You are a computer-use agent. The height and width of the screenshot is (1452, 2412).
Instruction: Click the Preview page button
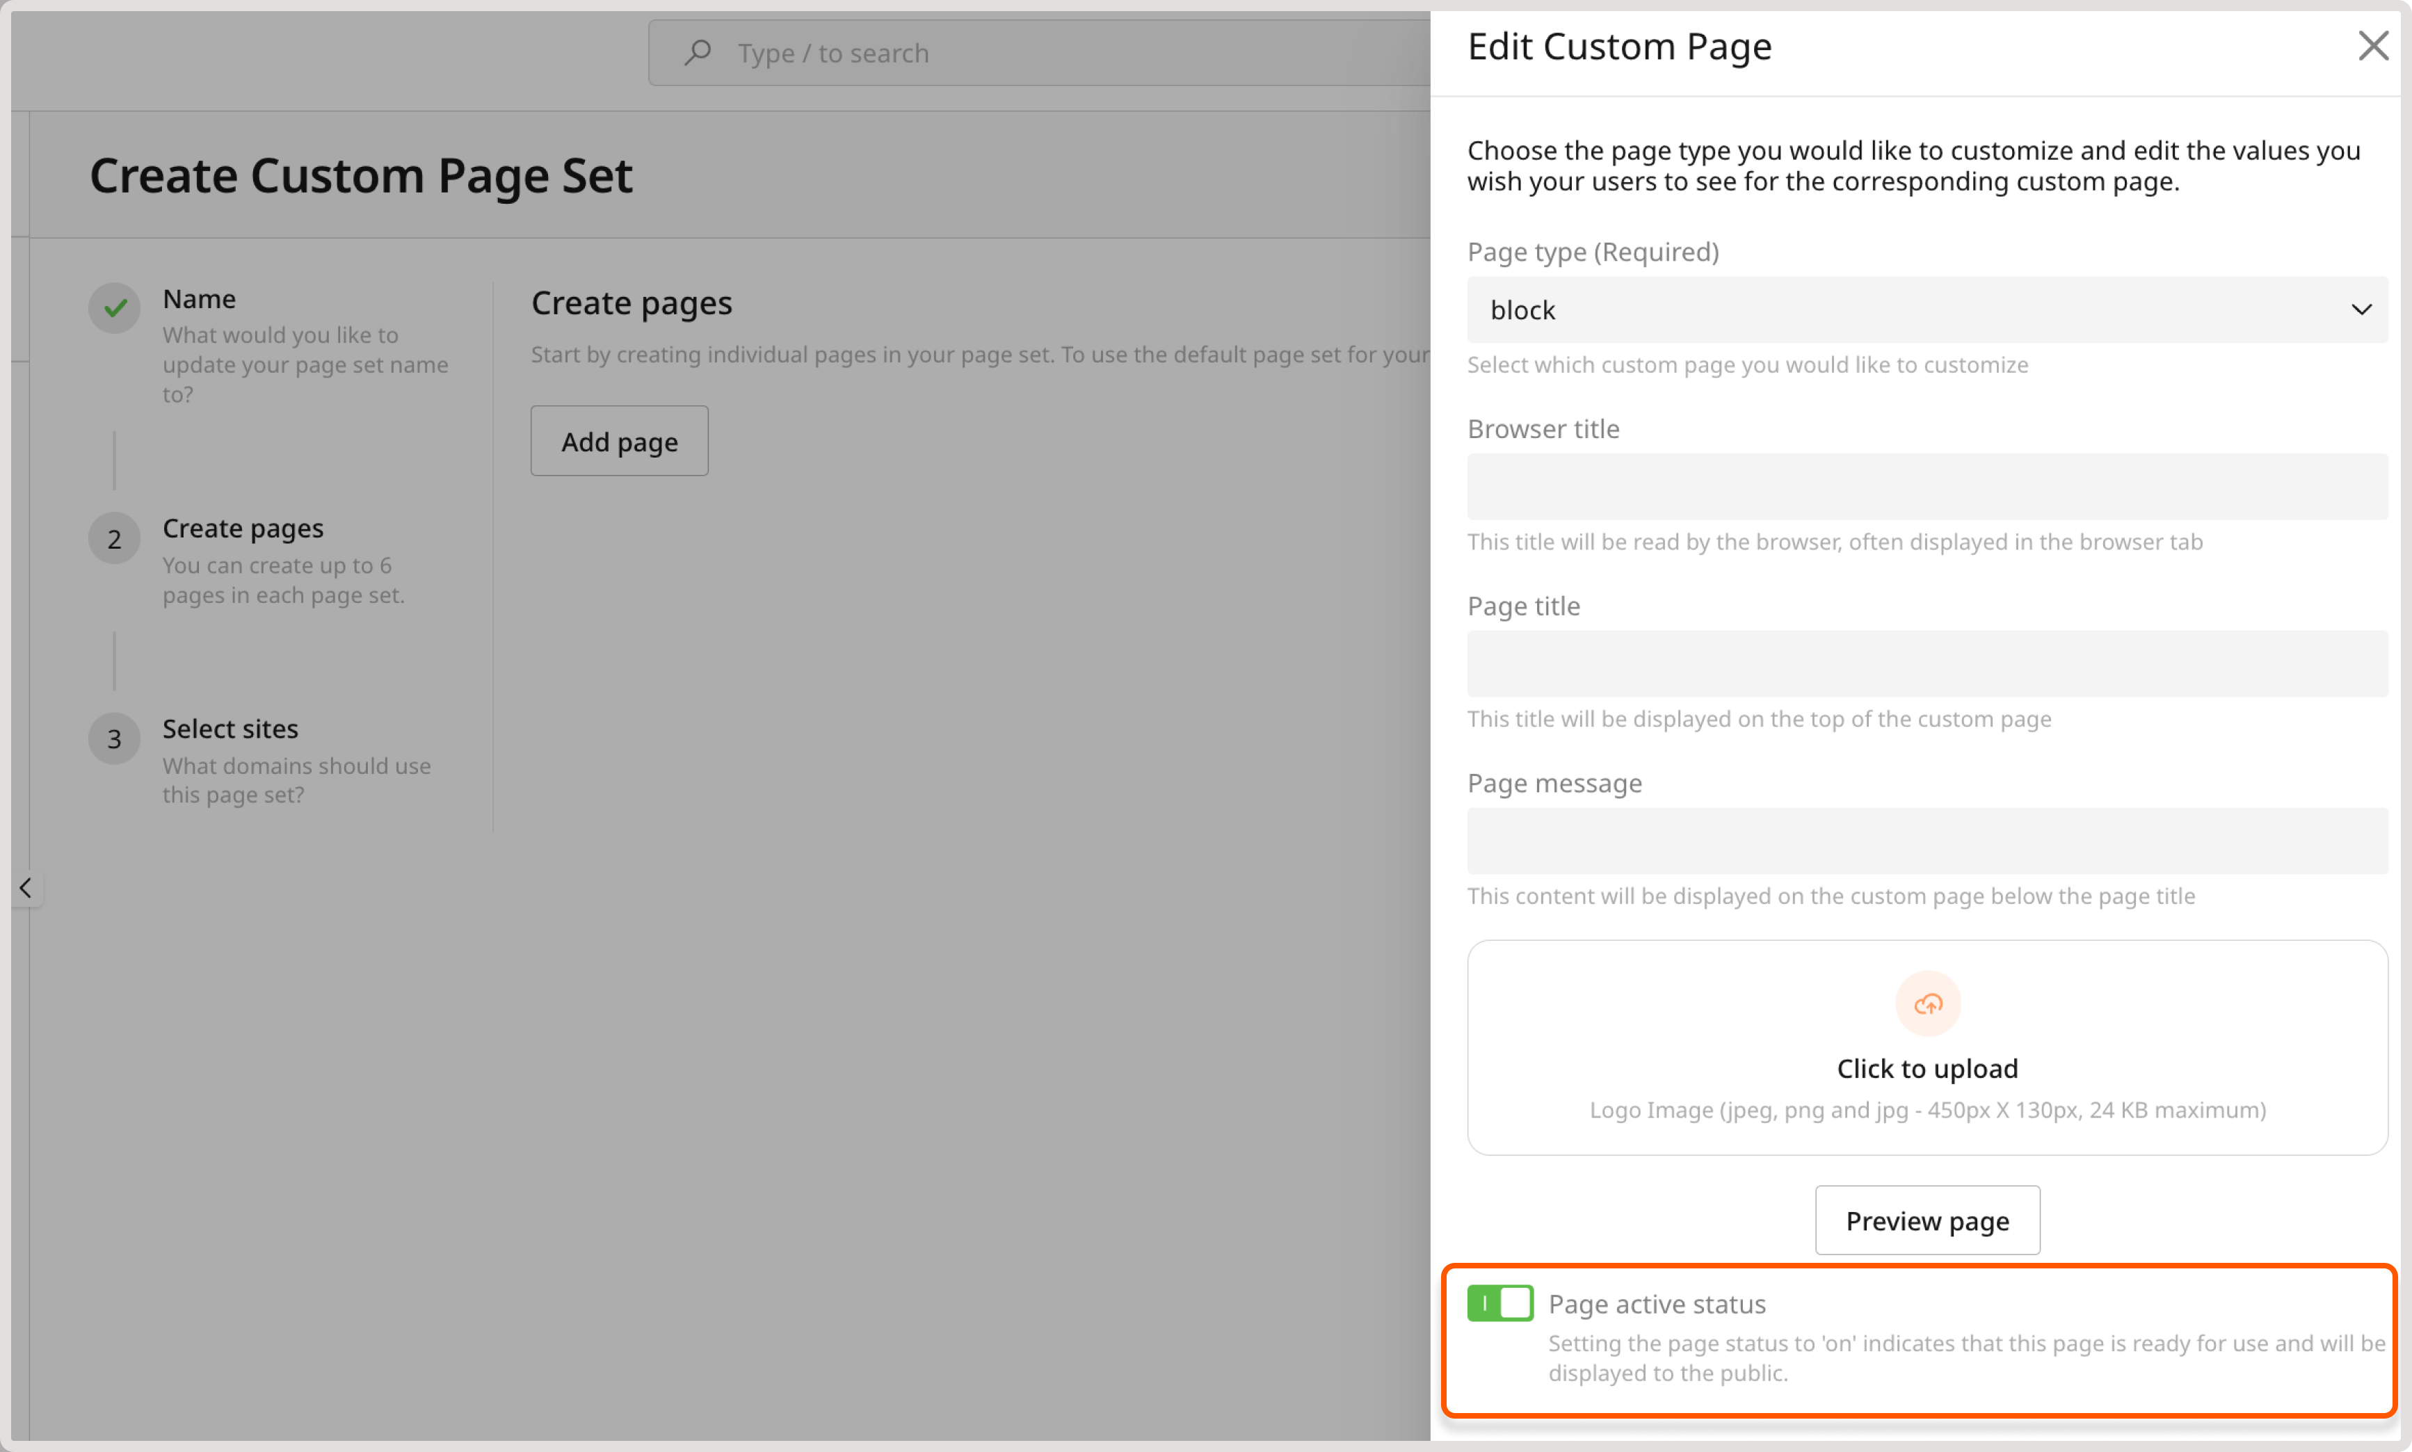click(1927, 1219)
